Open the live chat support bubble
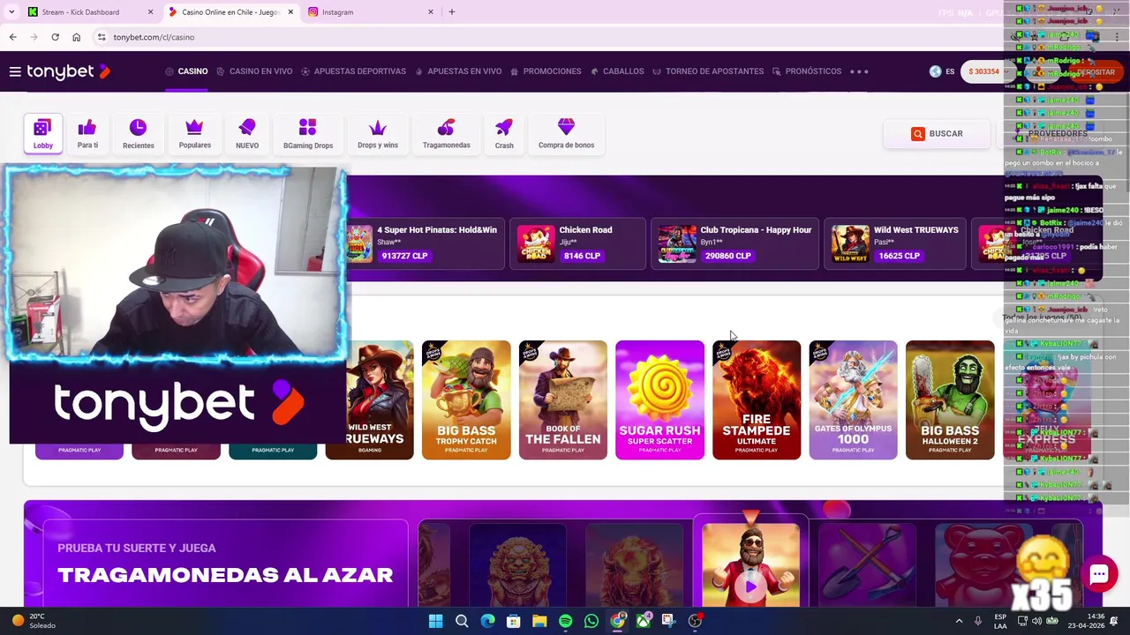The width and height of the screenshot is (1130, 635). [1099, 574]
